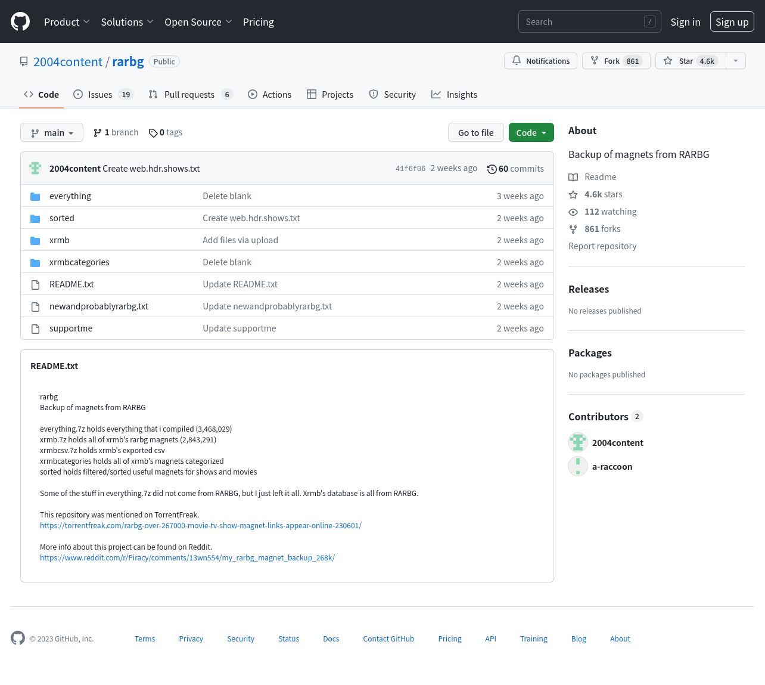Open the xrmb folder icon
Screen dimensions: 765x685
(x=35, y=240)
